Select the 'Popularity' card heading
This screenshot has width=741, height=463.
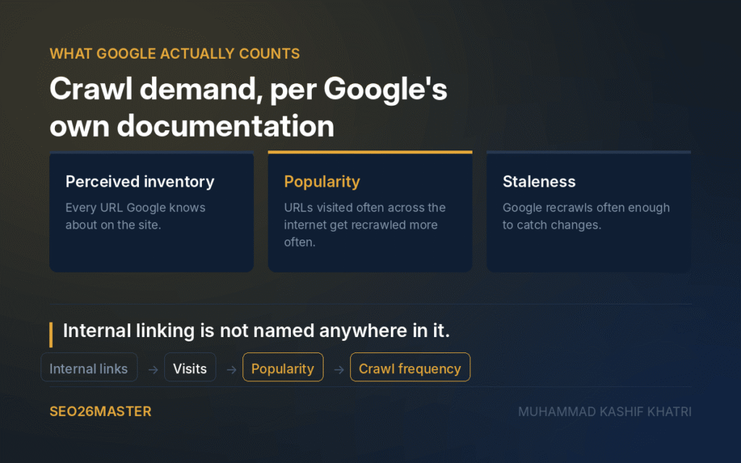(322, 182)
